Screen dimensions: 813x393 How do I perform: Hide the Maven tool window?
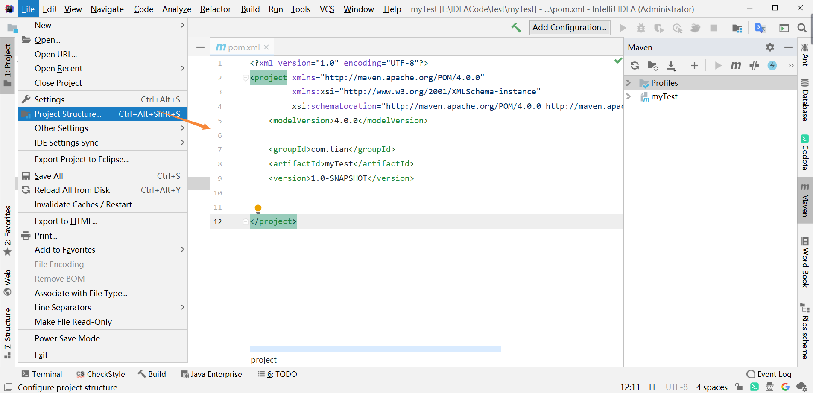pyautogui.click(x=788, y=47)
